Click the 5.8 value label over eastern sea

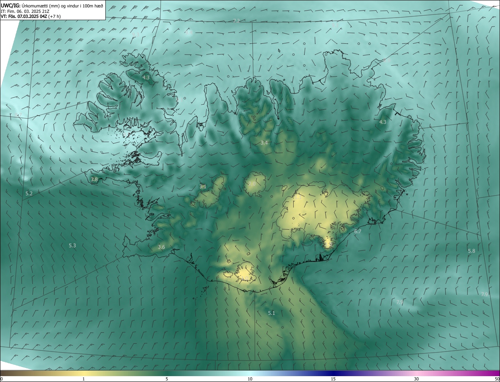click(471, 251)
